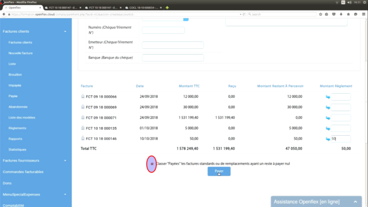Open Nouvelle facture in the sidebar
This screenshot has height=207, width=368.
click(21, 53)
